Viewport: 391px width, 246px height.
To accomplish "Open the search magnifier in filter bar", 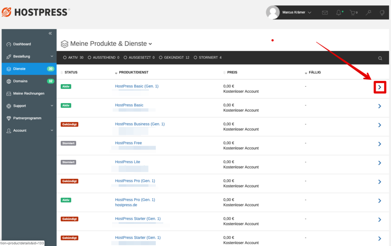I will pos(380,58).
